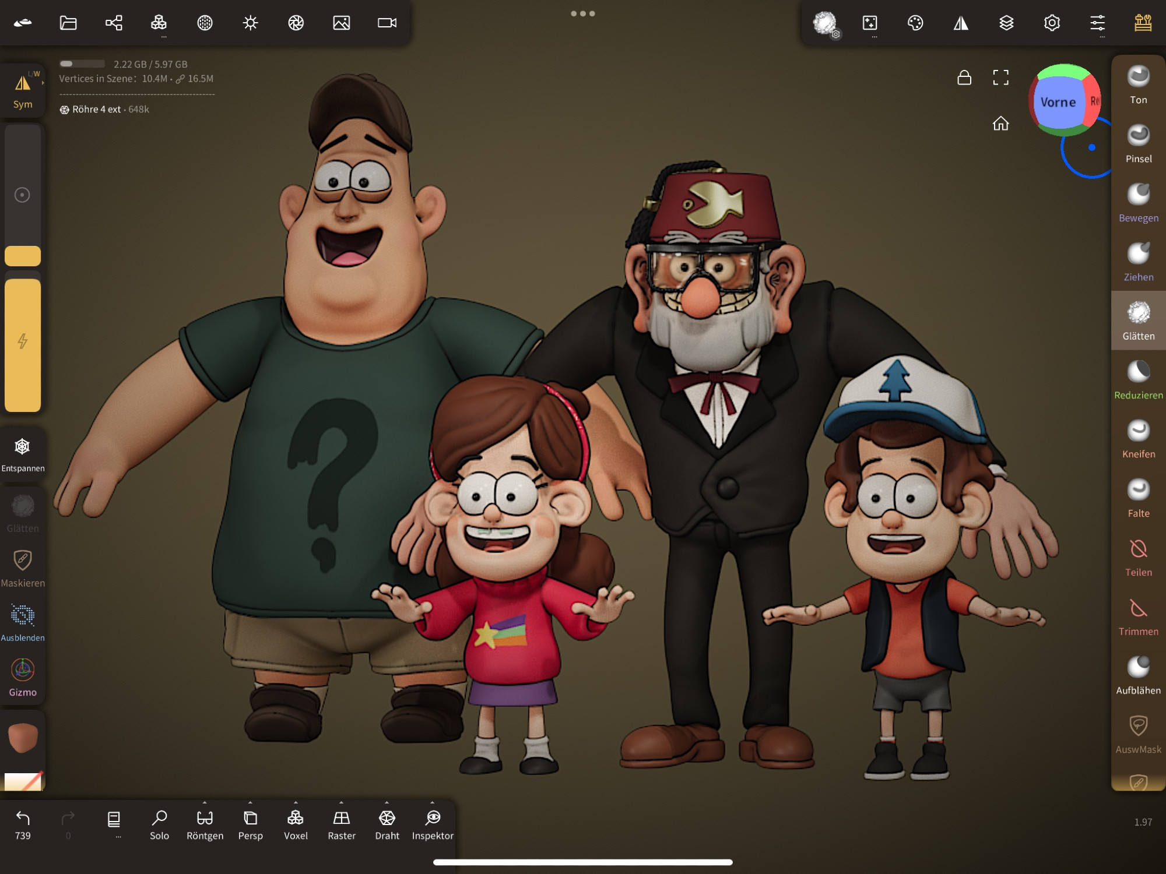Open the Settings gear menu
This screenshot has width=1166, height=874.
tap(1052, 23)
